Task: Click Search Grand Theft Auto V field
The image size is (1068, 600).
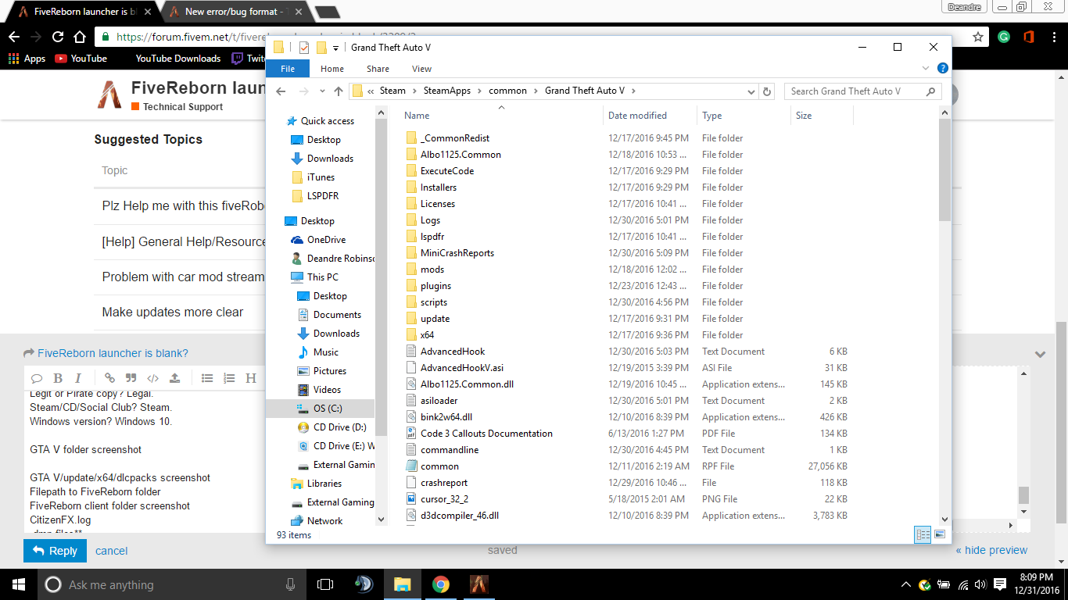Action: coord(862,91)
